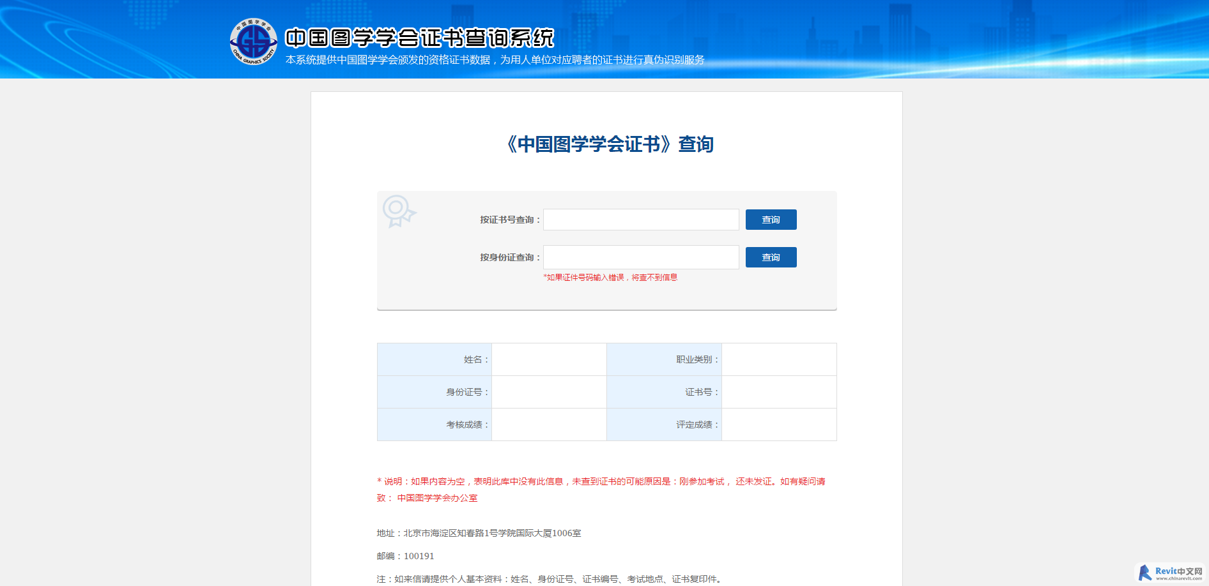
Task: Click the 邮编：100191 line
Action: pos(405,556)
